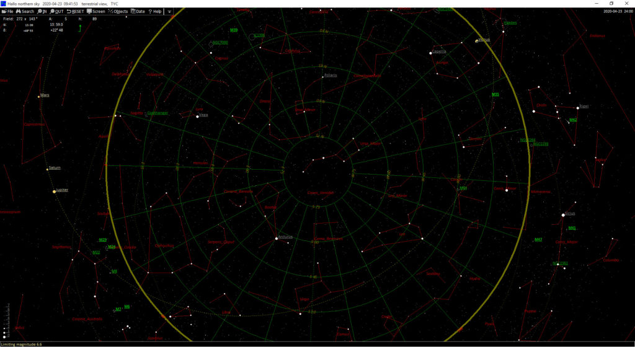Select deep-sky object NGC2362
The image size is (635, 347).
(x=560, y=263)
